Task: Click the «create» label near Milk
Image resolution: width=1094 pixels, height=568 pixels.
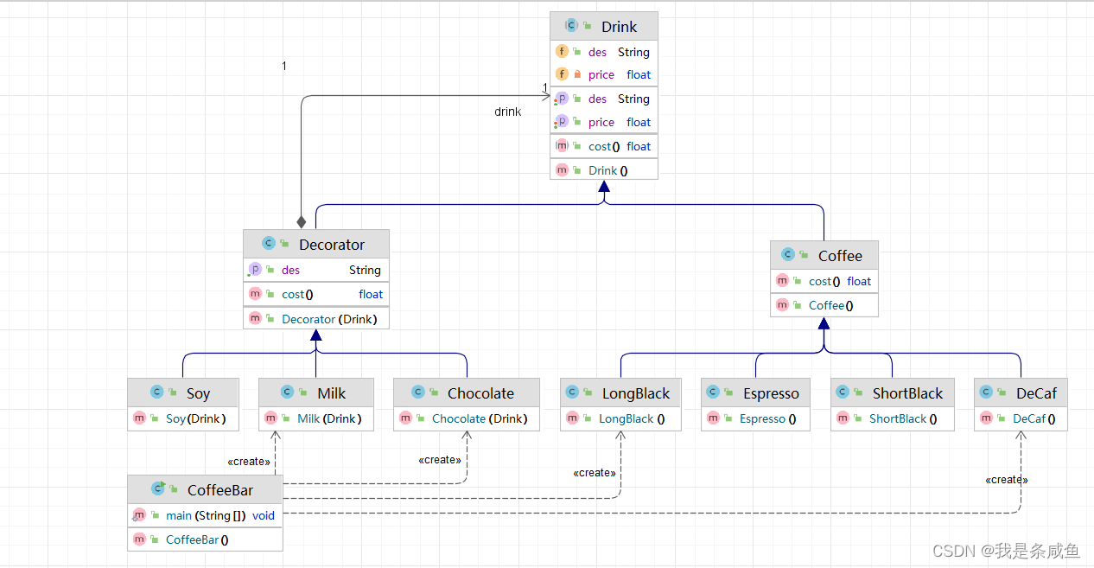Action: pyautogui.click(x=249, y=462)
